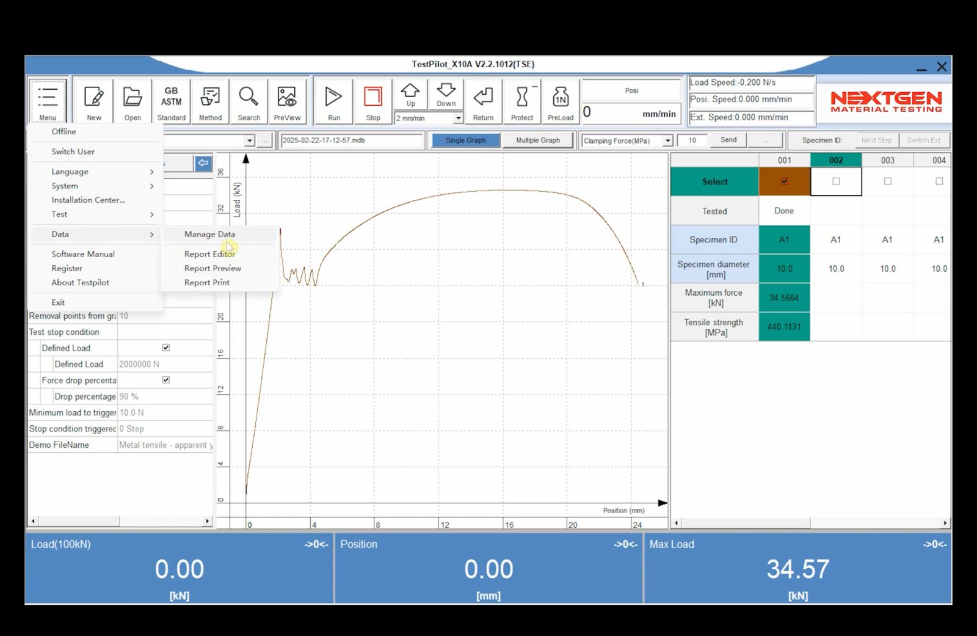Screen dimensions: 977x636
Task: Switch to Multiple Graph view
Action: click(x=538, y=141)
